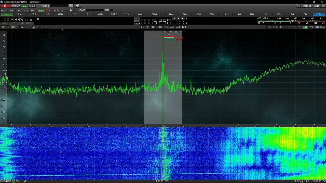Open the user profile icon
The image size is (326, 183).
point(298,6)
